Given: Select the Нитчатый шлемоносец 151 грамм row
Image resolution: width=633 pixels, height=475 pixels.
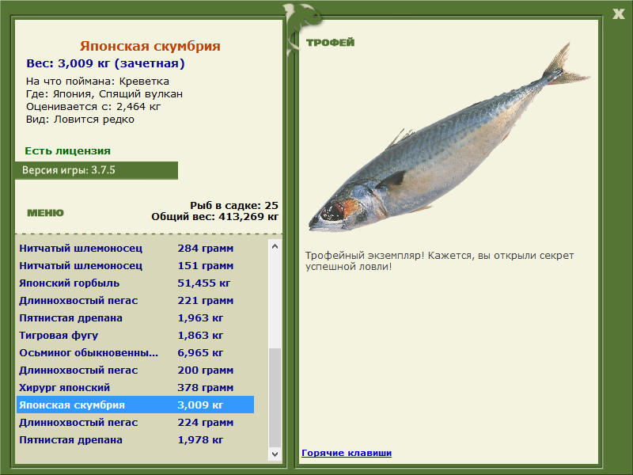Looking at the screenshot, I should [135, 265].
